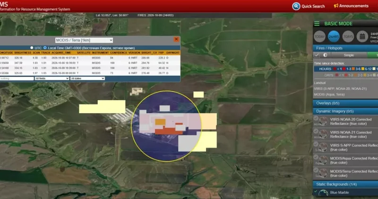Close the MODIS data table popup
The image size is (378, 199).
click(176, 39)
